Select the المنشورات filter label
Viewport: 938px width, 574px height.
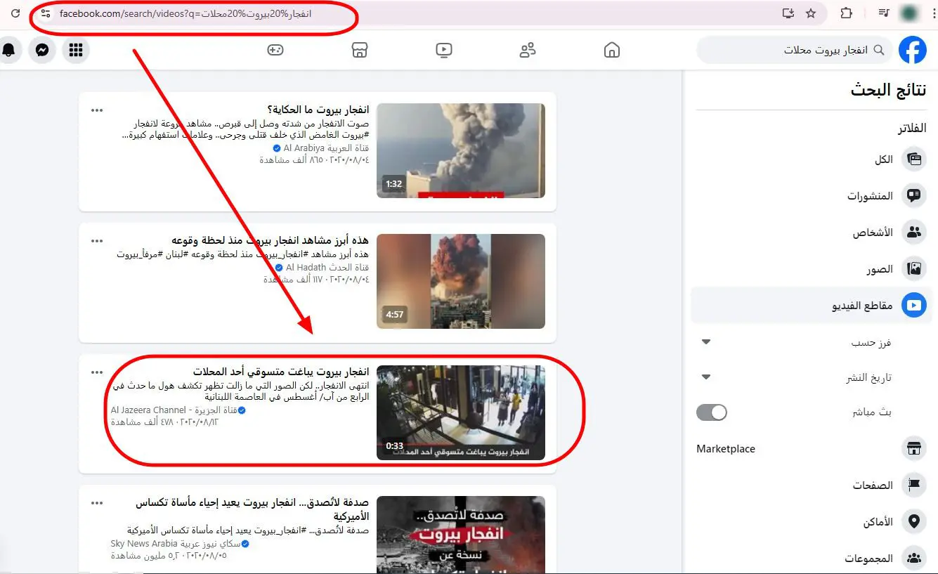[x=870, y=196]
